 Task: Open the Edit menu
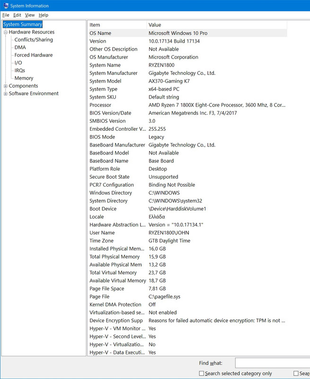(x=17, y=15)
